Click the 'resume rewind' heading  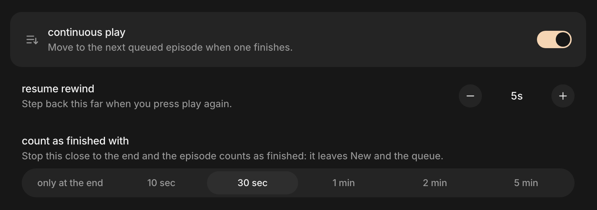(x=58, y=89)
